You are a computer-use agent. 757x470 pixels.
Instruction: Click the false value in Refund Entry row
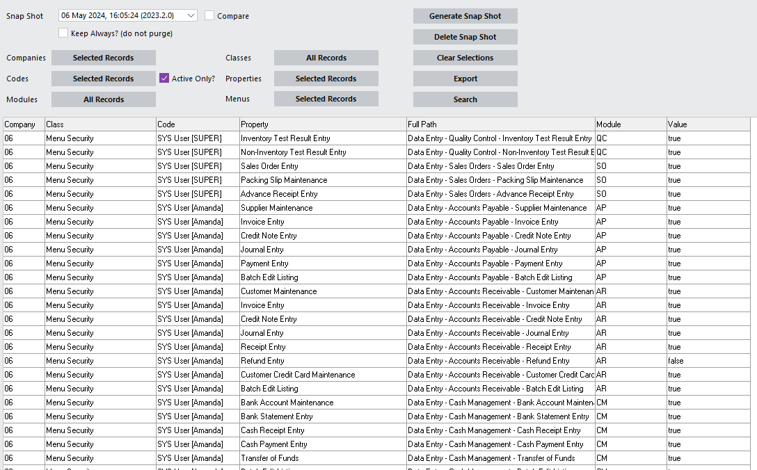pos(708,361)
